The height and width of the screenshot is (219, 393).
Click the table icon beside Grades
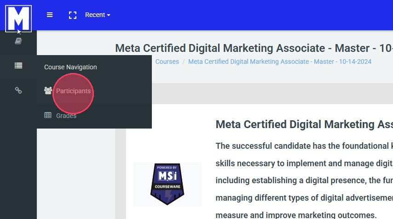click(48, 116)
